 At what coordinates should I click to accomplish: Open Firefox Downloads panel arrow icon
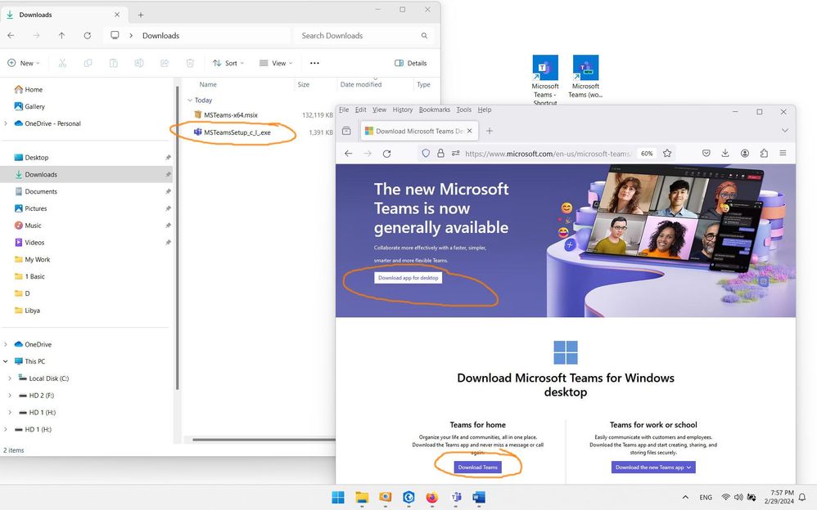[724, 153]
